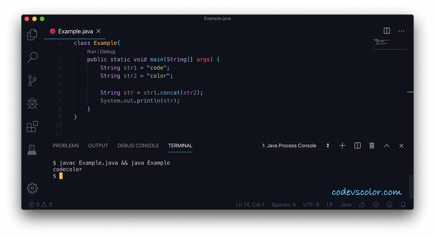Open the Extensions view

[x=32, y=126]
